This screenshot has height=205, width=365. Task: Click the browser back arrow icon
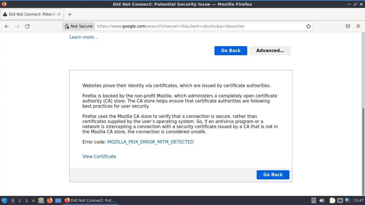7,26
